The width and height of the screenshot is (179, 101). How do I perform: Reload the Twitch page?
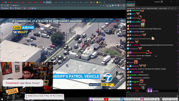point(8,5)
